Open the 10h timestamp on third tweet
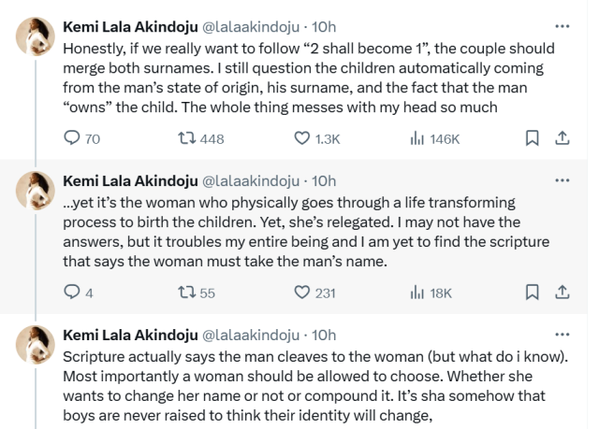599x429 pixels. click(x=324, y=335)
